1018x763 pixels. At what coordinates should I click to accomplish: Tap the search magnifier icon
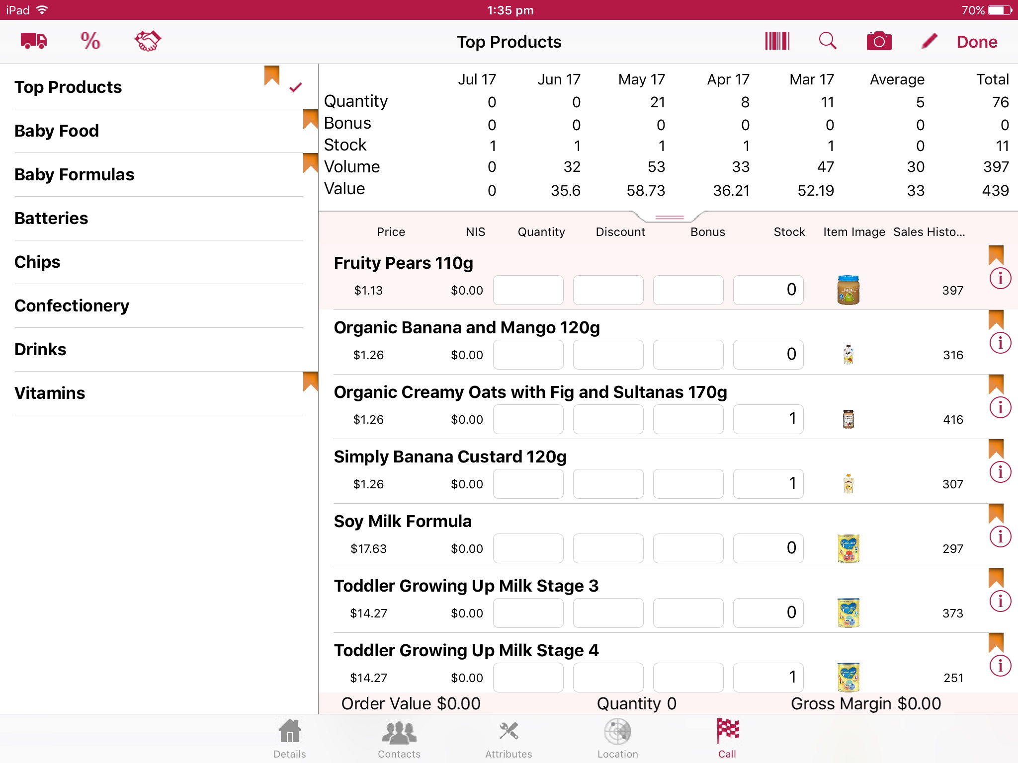pyautogui.click(x=828, y=42)
